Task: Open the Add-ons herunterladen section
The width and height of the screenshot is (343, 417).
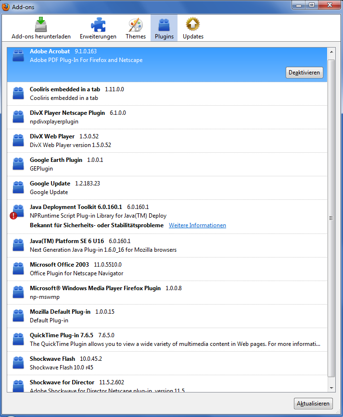Action: [x=41, y=28]
